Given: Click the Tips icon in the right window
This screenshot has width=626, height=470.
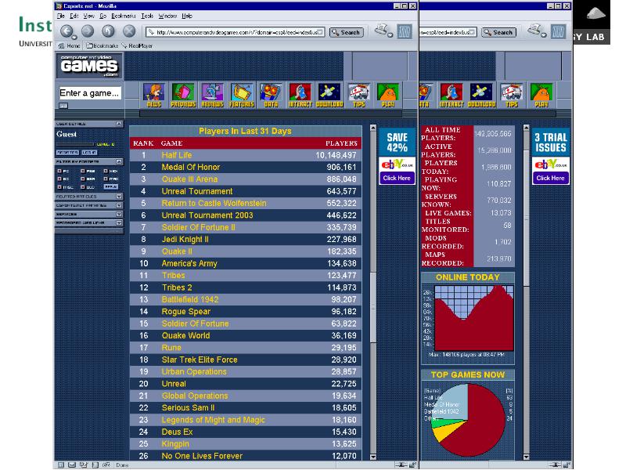Looking at the screenshot, I should 512,95.
